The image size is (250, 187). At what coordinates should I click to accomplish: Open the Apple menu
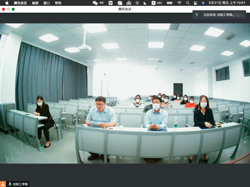7,3
